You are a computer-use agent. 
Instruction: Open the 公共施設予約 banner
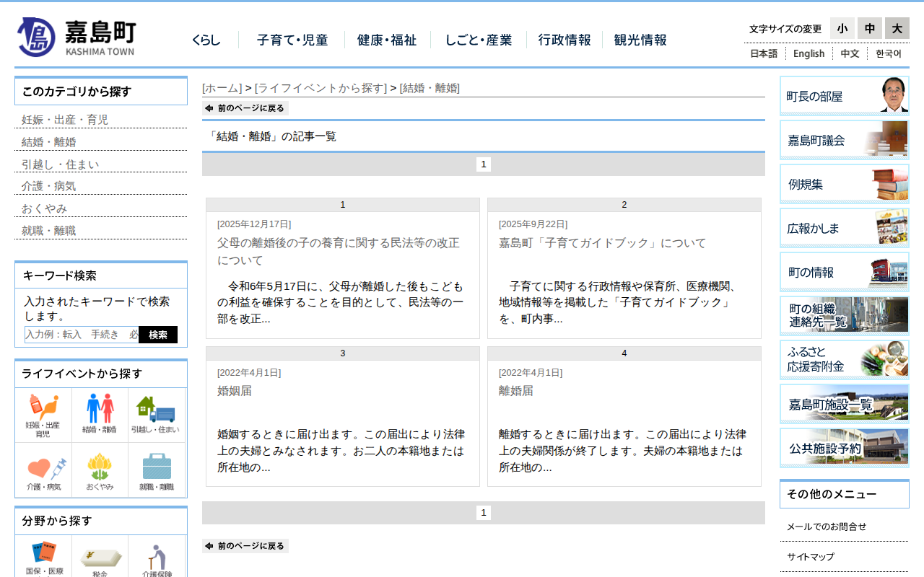coord(844,448)
